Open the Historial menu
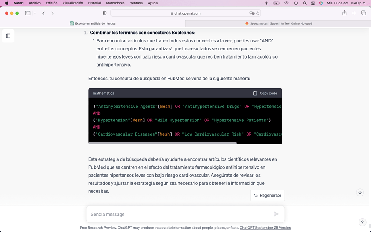 pos(95,3)
